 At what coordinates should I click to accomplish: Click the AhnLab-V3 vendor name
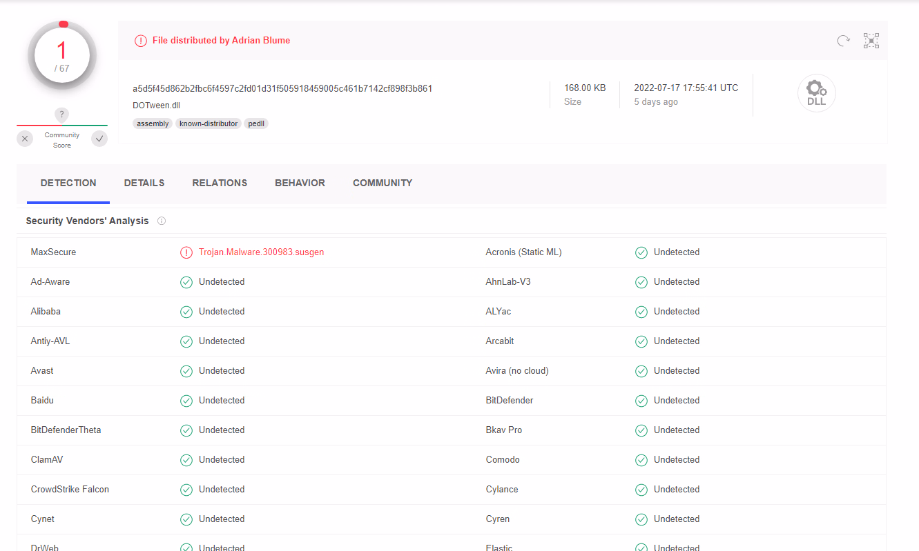click(508, 282)
